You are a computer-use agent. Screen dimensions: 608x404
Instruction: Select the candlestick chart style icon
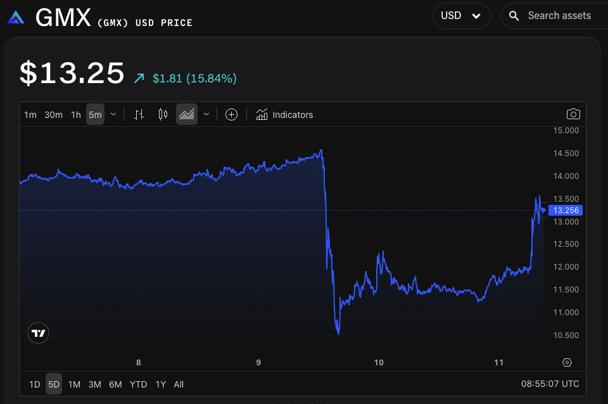click(x=162, y=114)
